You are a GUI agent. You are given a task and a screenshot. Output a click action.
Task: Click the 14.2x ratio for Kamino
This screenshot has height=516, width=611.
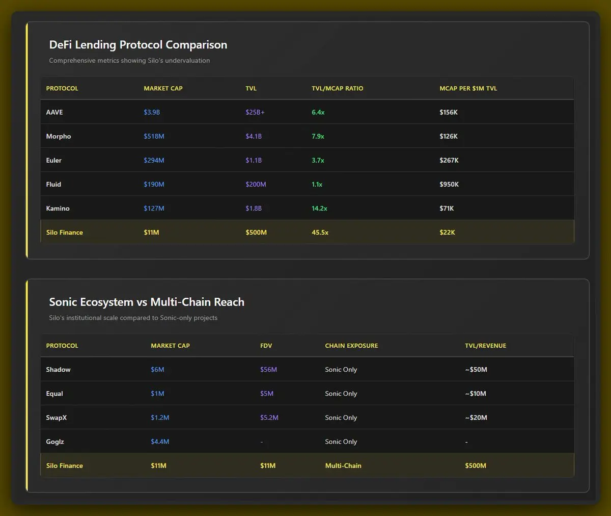click(319, 208)
